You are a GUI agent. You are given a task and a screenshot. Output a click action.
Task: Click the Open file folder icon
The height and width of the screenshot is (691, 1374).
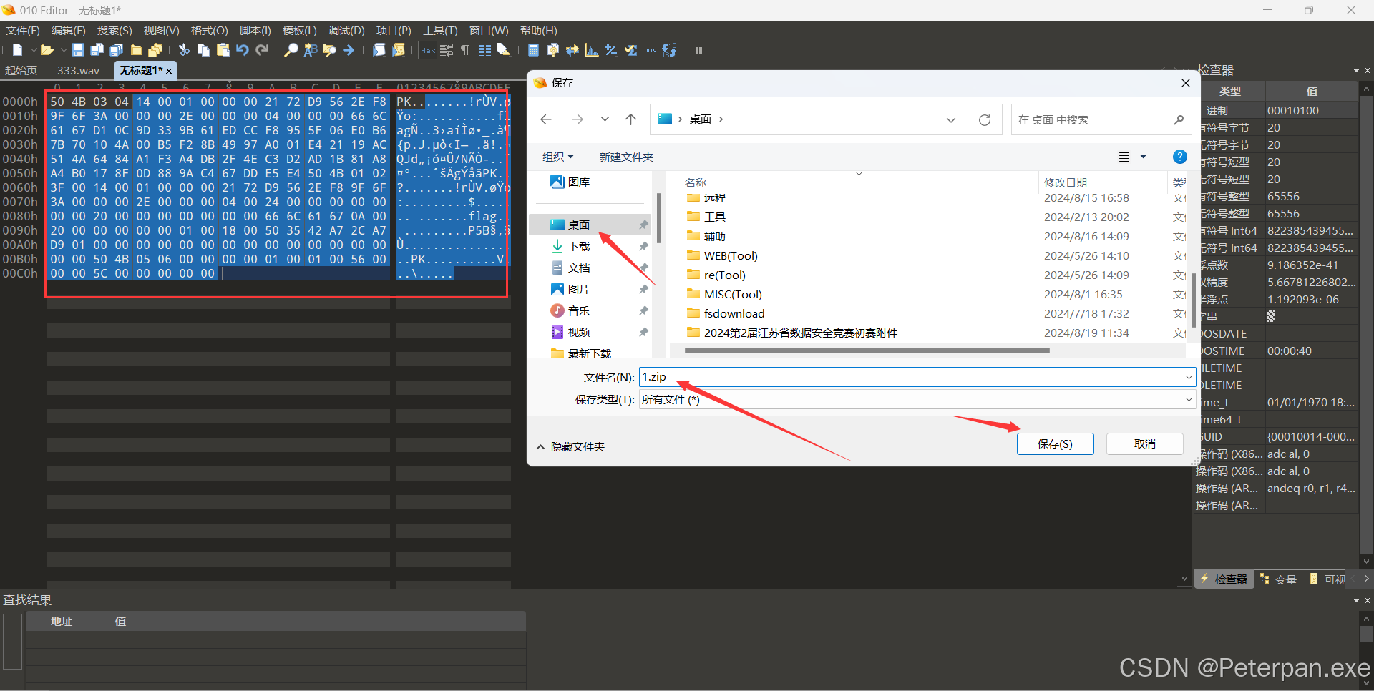(x=47, y=50)
